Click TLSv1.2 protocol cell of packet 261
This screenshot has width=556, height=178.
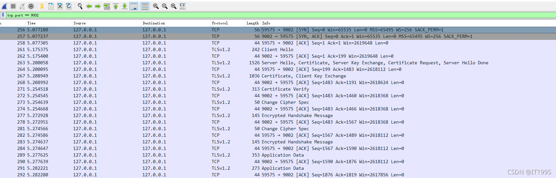click(x=221, y=49)
